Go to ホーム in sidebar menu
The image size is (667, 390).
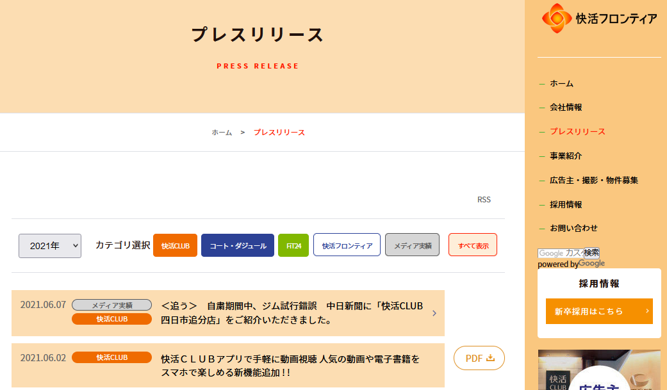[x=561, y=83]
